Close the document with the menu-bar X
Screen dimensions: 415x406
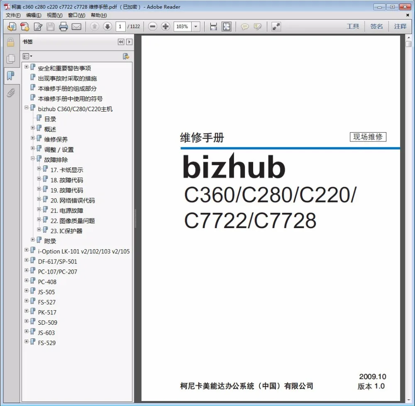(x=408, y=15)
